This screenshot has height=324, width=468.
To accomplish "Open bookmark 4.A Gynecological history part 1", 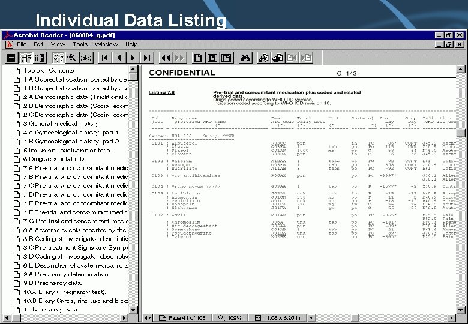I will click(72, 133).
